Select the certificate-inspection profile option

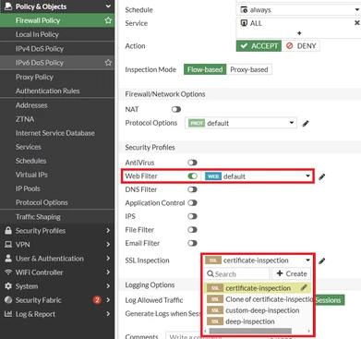point(258,288)
